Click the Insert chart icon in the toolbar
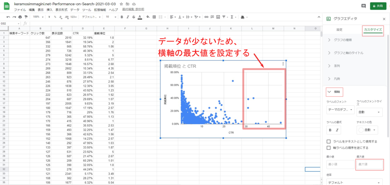 (x=218, y=17)
